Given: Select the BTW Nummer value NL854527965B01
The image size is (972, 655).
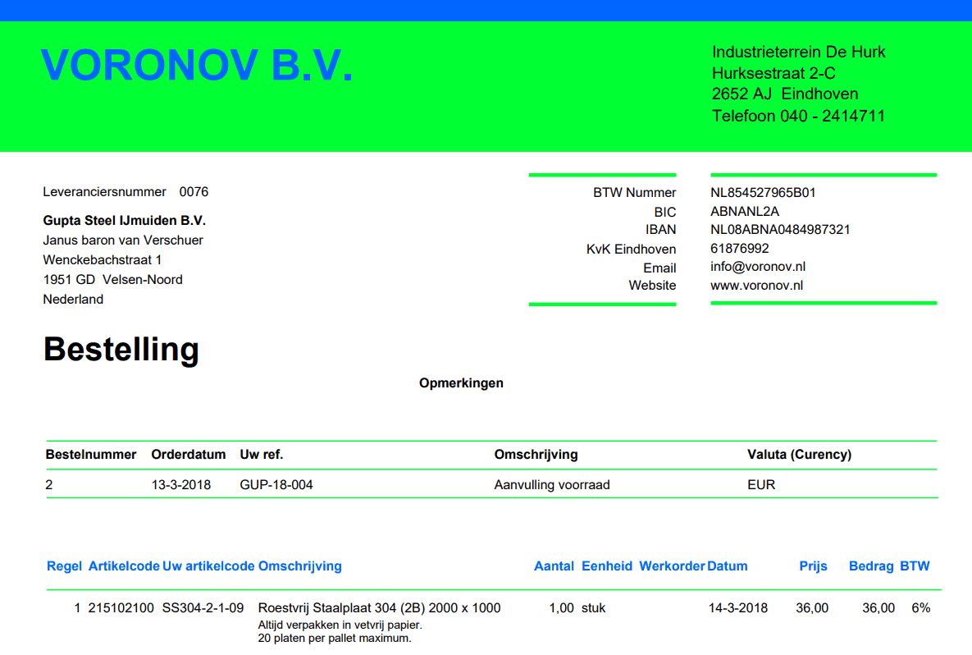Looking at the screenshot, I should pos(763,193).
